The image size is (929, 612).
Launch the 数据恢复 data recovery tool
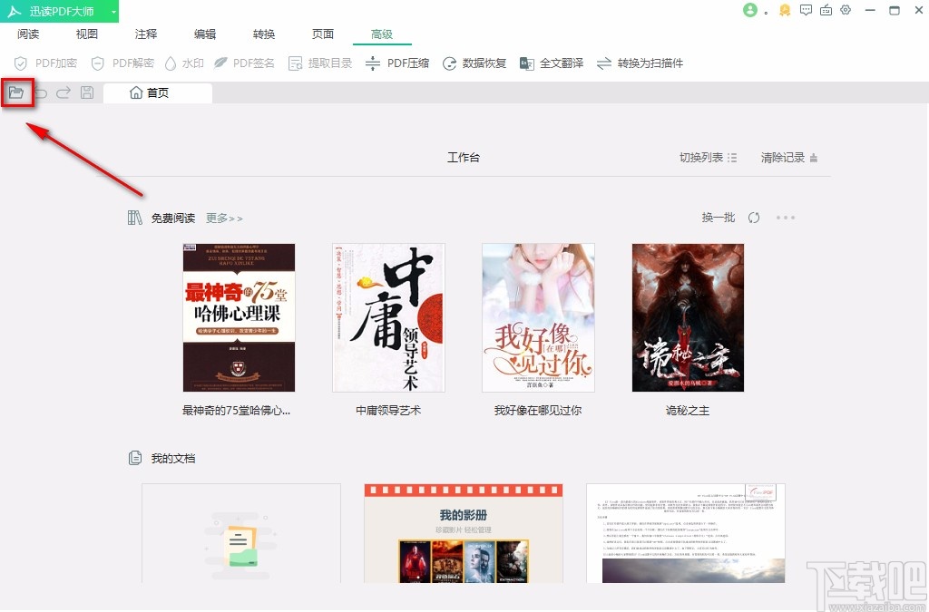click(474, 63)
